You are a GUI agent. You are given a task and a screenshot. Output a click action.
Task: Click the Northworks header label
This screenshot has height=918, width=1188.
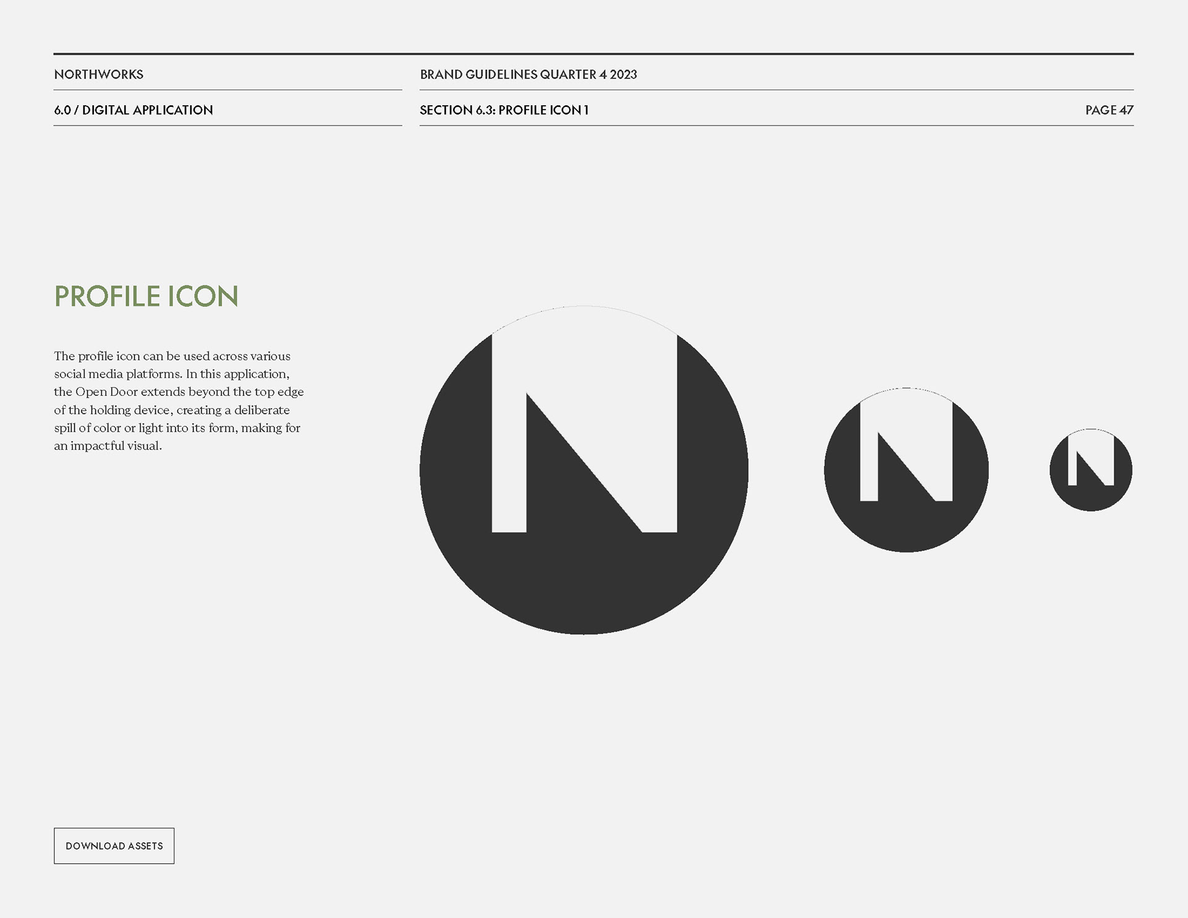point(98,74)
